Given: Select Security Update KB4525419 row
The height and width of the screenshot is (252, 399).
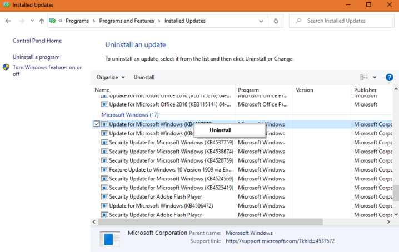Looking at the screenshot, I should [x=171, y=188].
